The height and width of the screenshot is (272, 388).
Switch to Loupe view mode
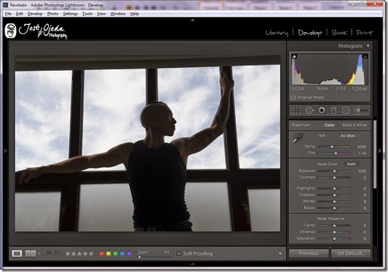(x=17, y=253)
